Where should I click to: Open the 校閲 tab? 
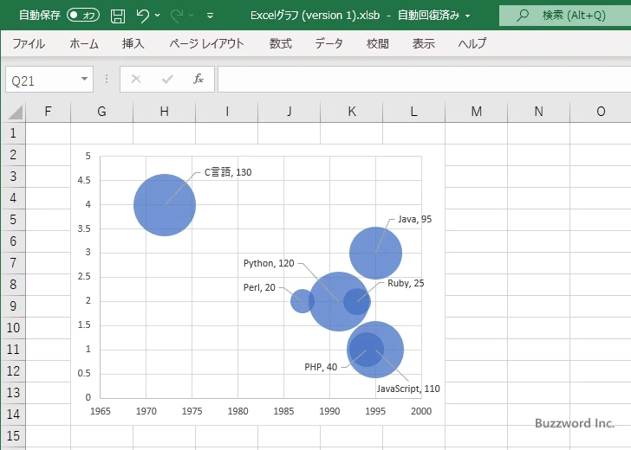point(378,43)
